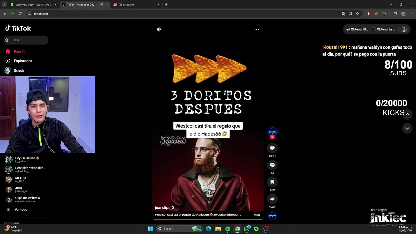Translate this page icon in address bar
The height and width of the screenshot is (234, 416).
[x=344, y=14]
